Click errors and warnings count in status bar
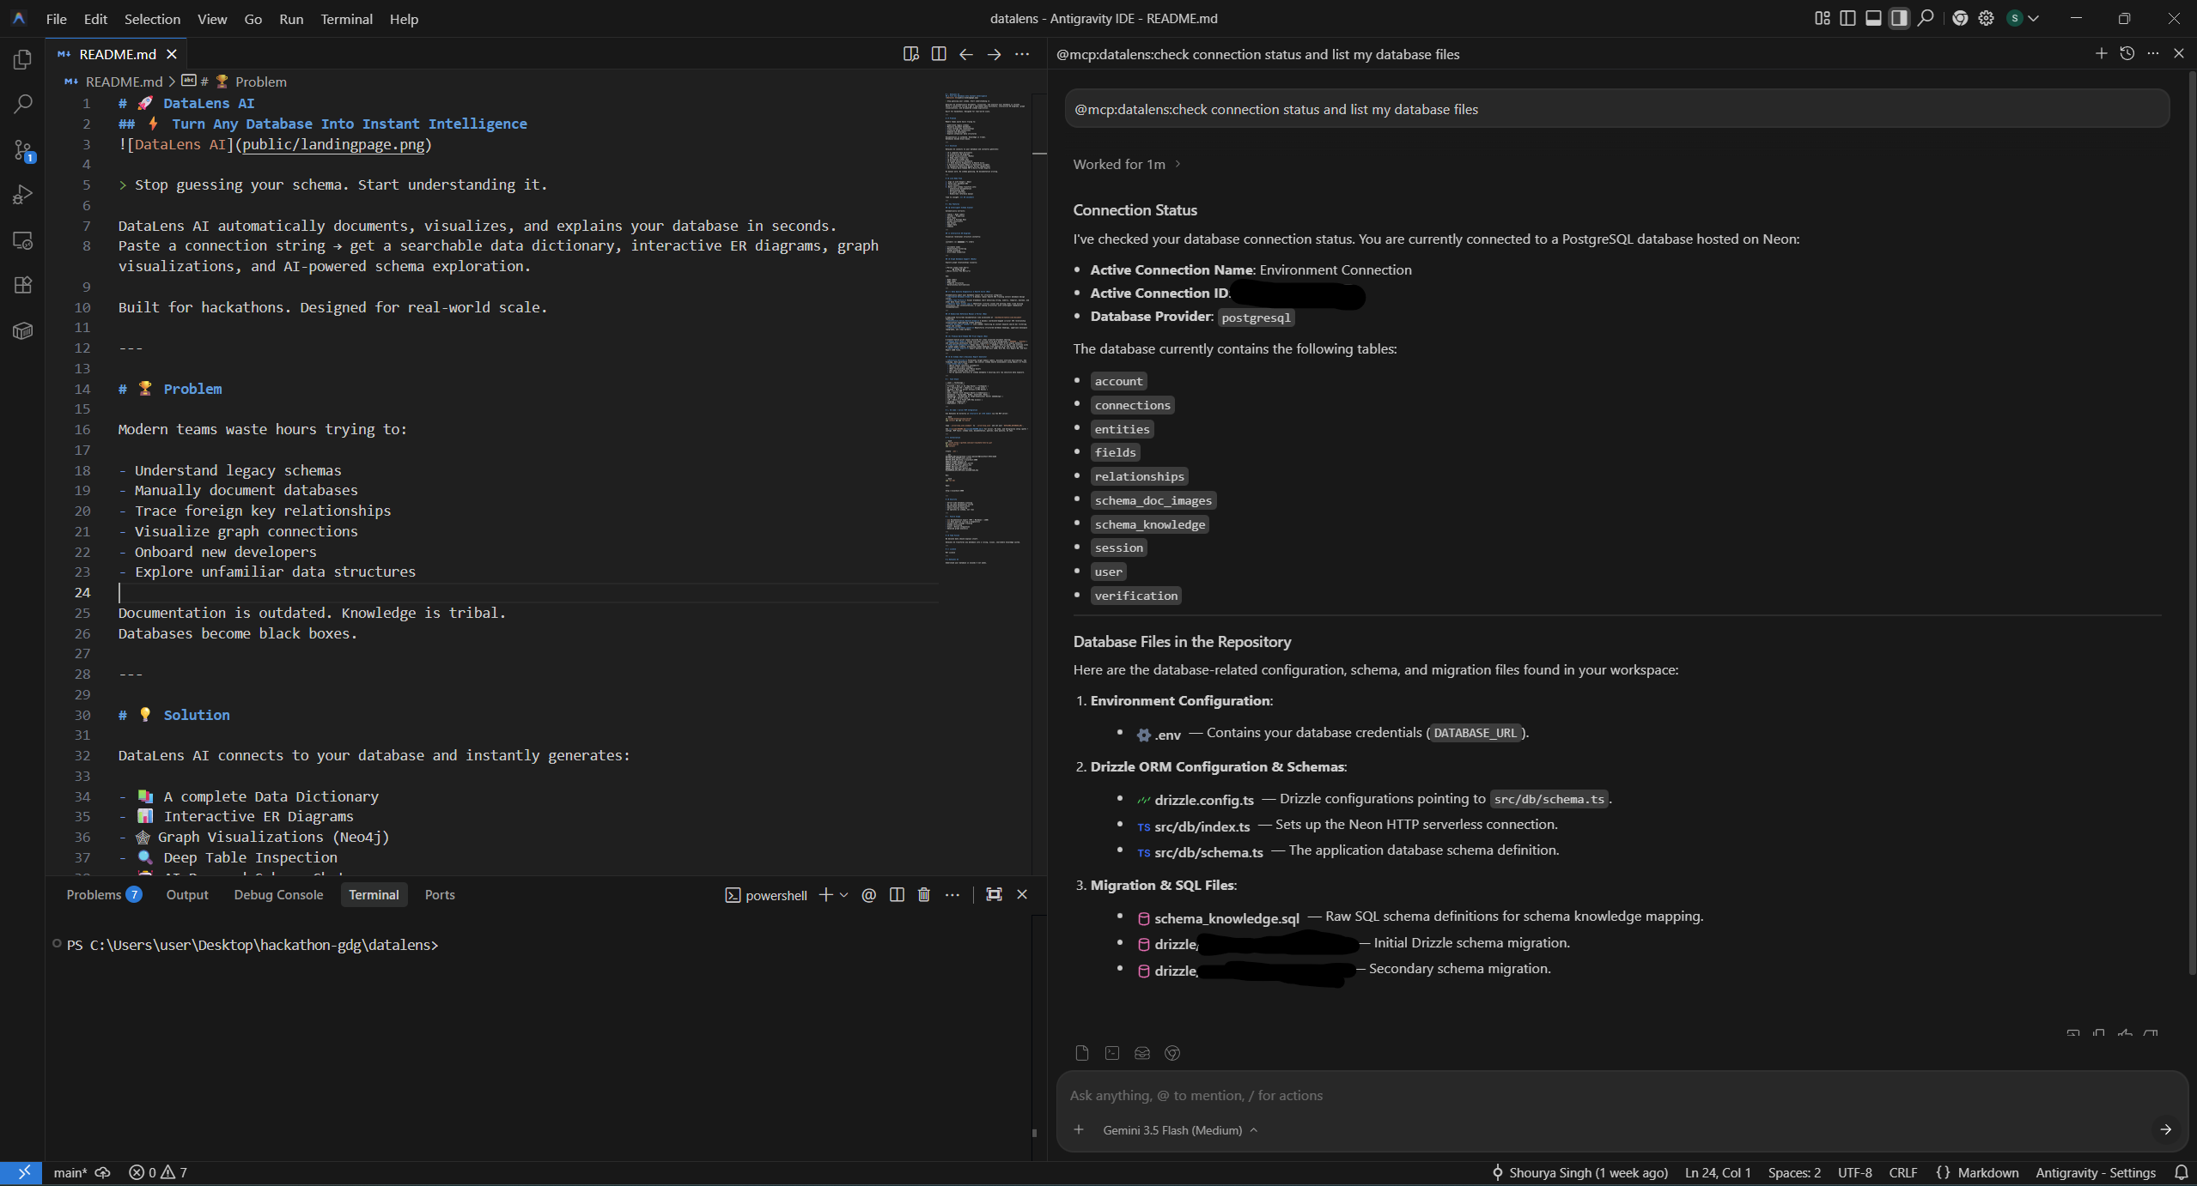2197x1186 pixels. tap(158, 1172)
